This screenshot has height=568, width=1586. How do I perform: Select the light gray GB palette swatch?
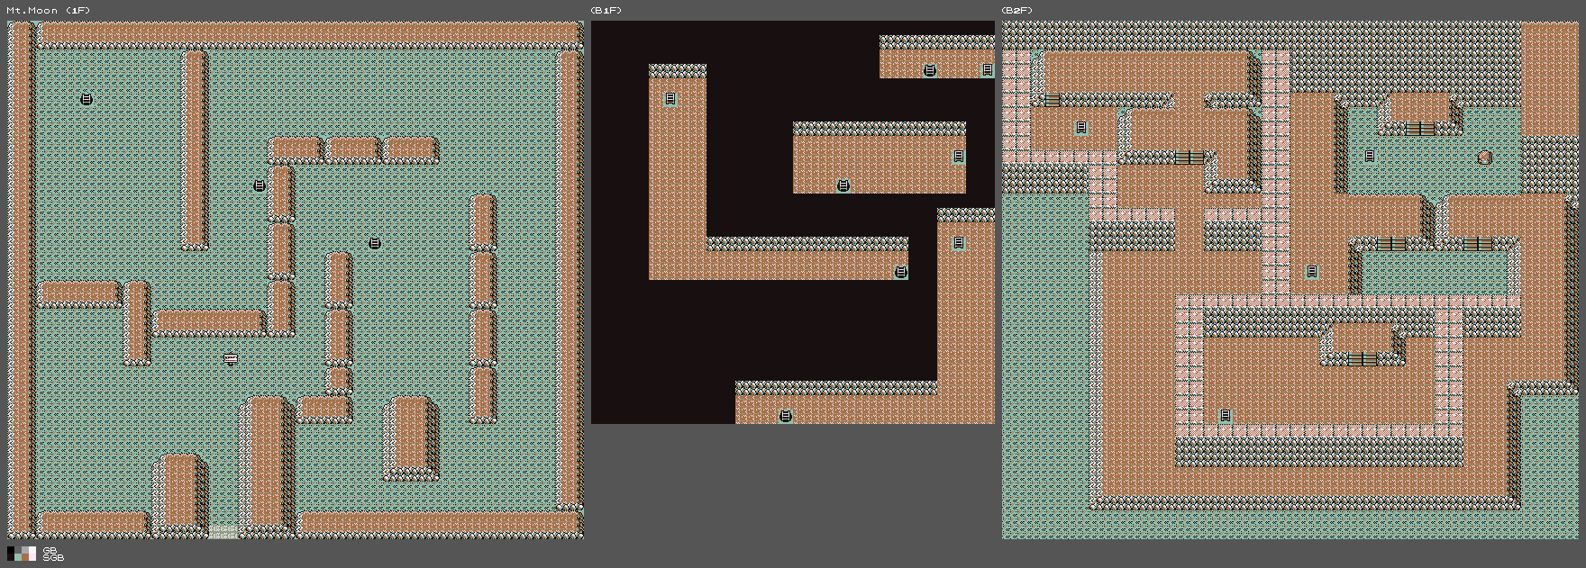click(24, 550)
